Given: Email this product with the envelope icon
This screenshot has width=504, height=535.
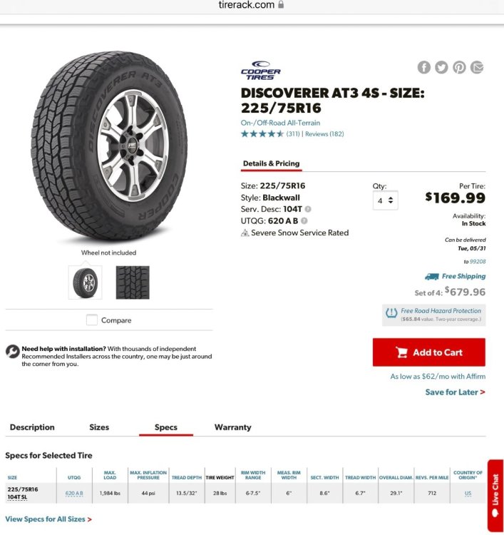Looking at the screenshot, I should point(477,67).
